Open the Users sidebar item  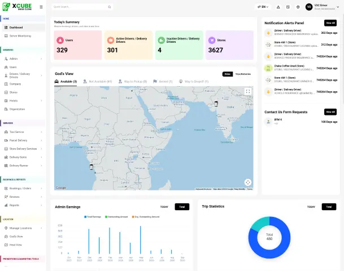coord(24,67)
